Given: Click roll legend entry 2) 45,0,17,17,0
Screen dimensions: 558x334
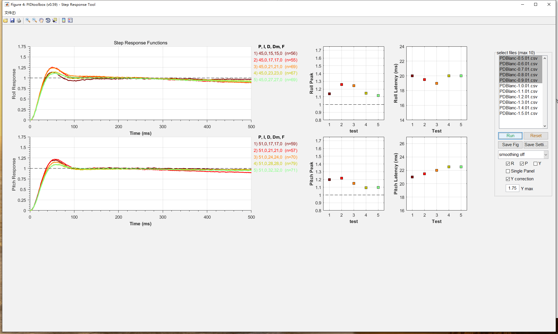Looking at the screenshot, I should click(276, 60).
